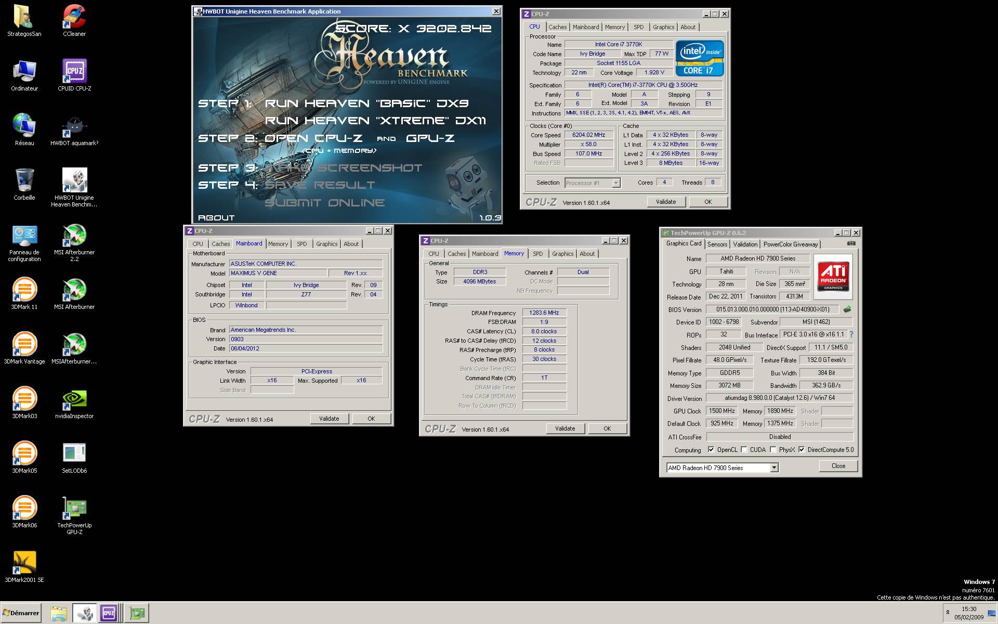Toggle the PhysX checkbox in GPU-Z
This screenshot has width=998, height=624.
[773, 450]
